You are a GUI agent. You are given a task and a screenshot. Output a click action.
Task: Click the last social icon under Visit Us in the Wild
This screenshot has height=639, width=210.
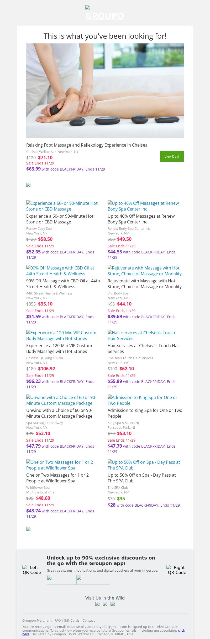tap(113, 604)
